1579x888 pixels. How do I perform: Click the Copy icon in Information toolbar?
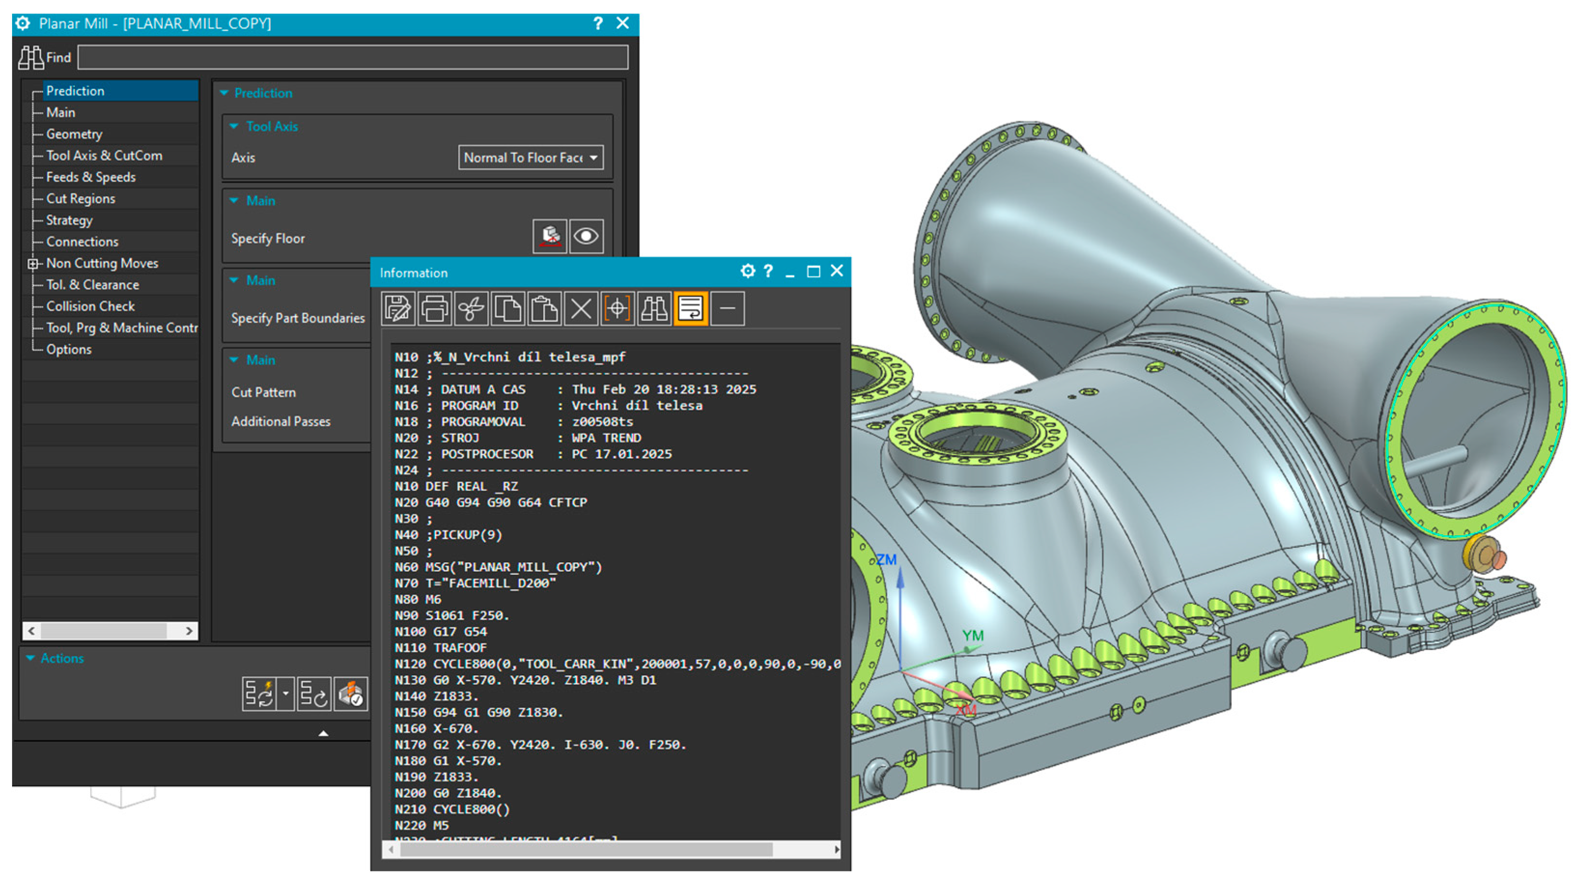pyautogui.click(x=507, y=308)
